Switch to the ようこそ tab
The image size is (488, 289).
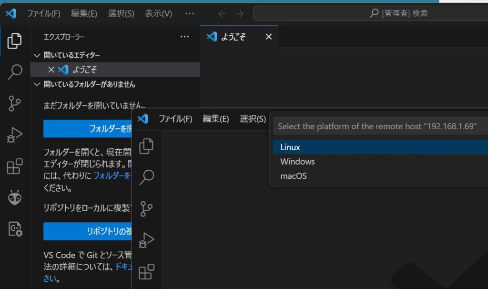pyautogui.click(x=233, y=37)
